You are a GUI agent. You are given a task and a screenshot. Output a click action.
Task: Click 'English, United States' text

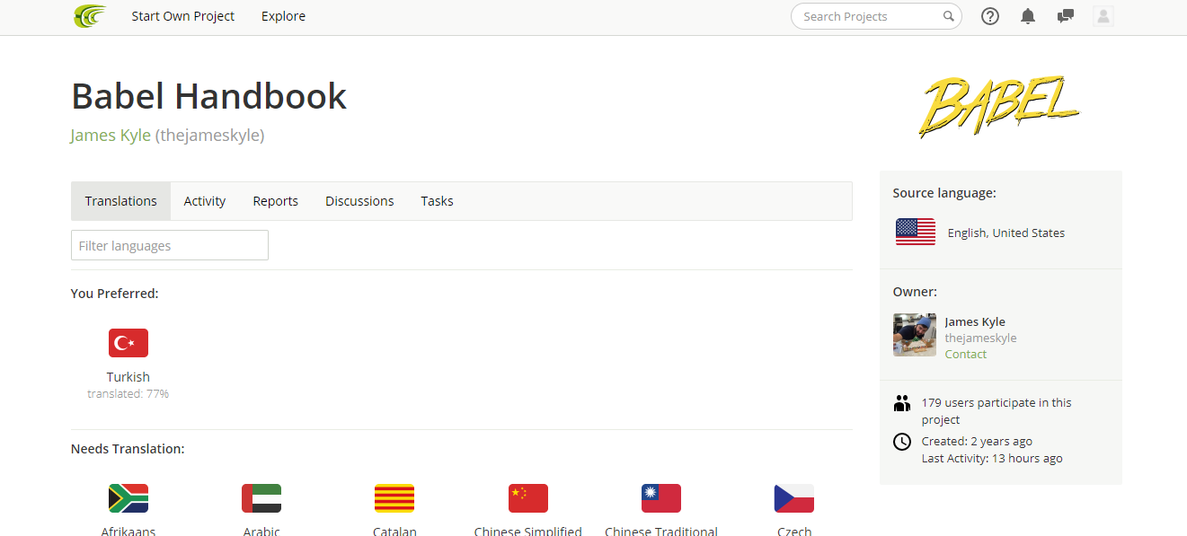coord(1006,233)
